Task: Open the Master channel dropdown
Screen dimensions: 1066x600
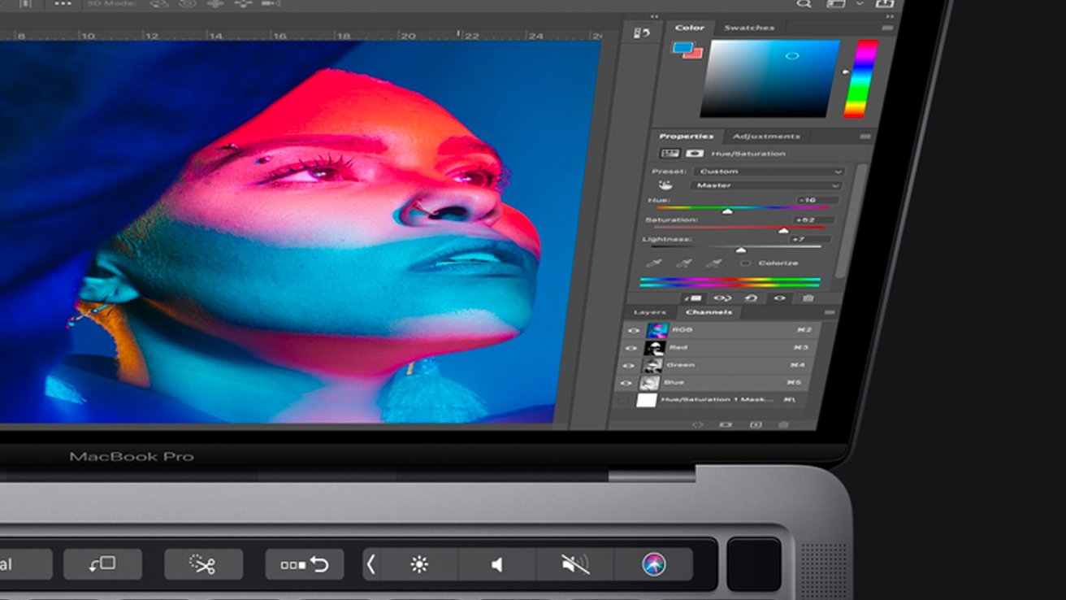Action: point(764,186)
